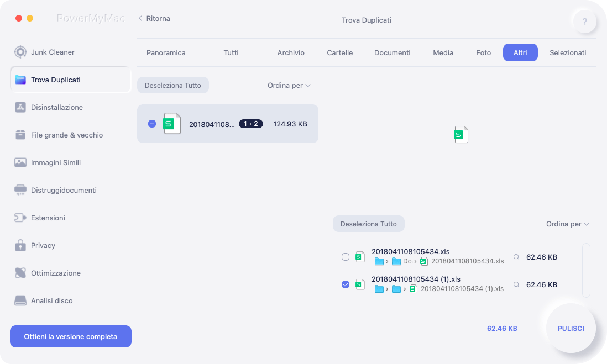The image size is (607, 364).
Task: Uncheck the box for 2018041108105434 (1).xls
Action: point(346,284)
